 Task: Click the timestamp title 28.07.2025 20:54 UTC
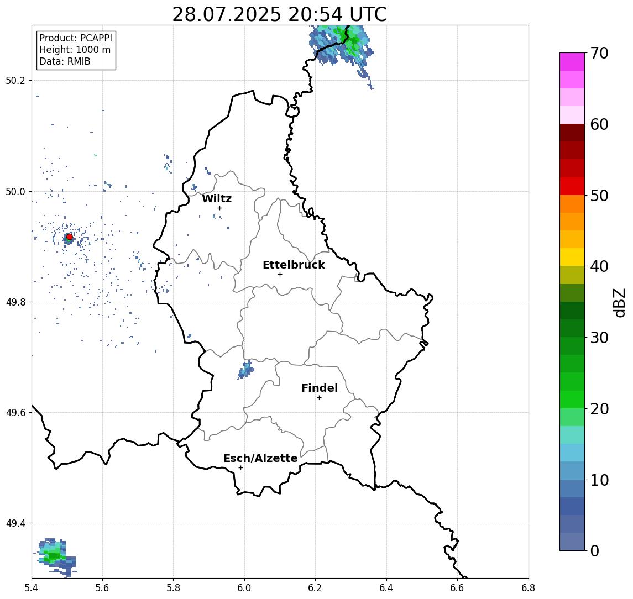pyautogui.click(x=279, y=14)
